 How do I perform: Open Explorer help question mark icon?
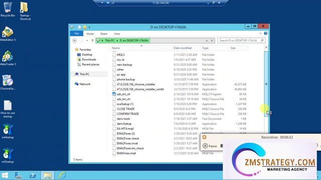pos(265,33)
